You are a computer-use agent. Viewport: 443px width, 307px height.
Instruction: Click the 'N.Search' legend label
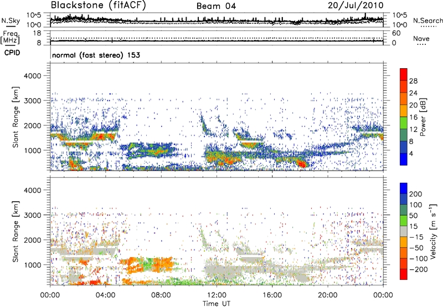coord(427,21)
